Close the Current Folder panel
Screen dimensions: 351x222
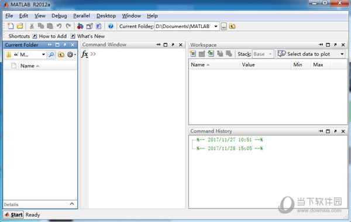[73, 45]
